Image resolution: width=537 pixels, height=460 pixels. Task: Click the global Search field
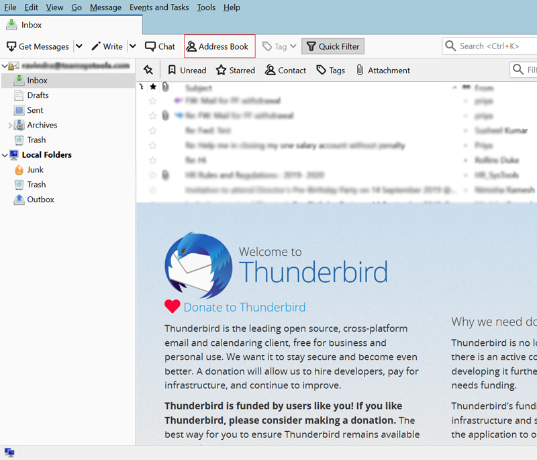[490, 46]
